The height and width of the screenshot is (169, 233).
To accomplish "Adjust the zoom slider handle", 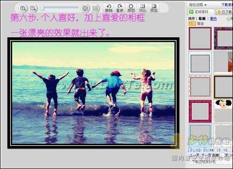I will tap(42, 8).
